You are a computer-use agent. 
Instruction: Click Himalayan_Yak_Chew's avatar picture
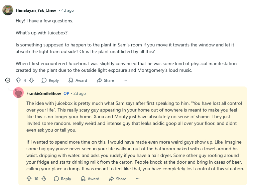tap(8, 10)
